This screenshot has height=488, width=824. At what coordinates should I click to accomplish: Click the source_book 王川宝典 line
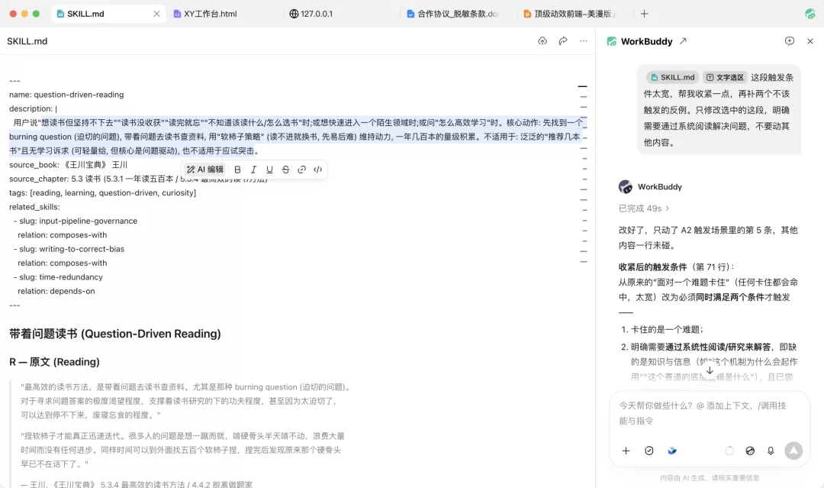click(69, 165)
